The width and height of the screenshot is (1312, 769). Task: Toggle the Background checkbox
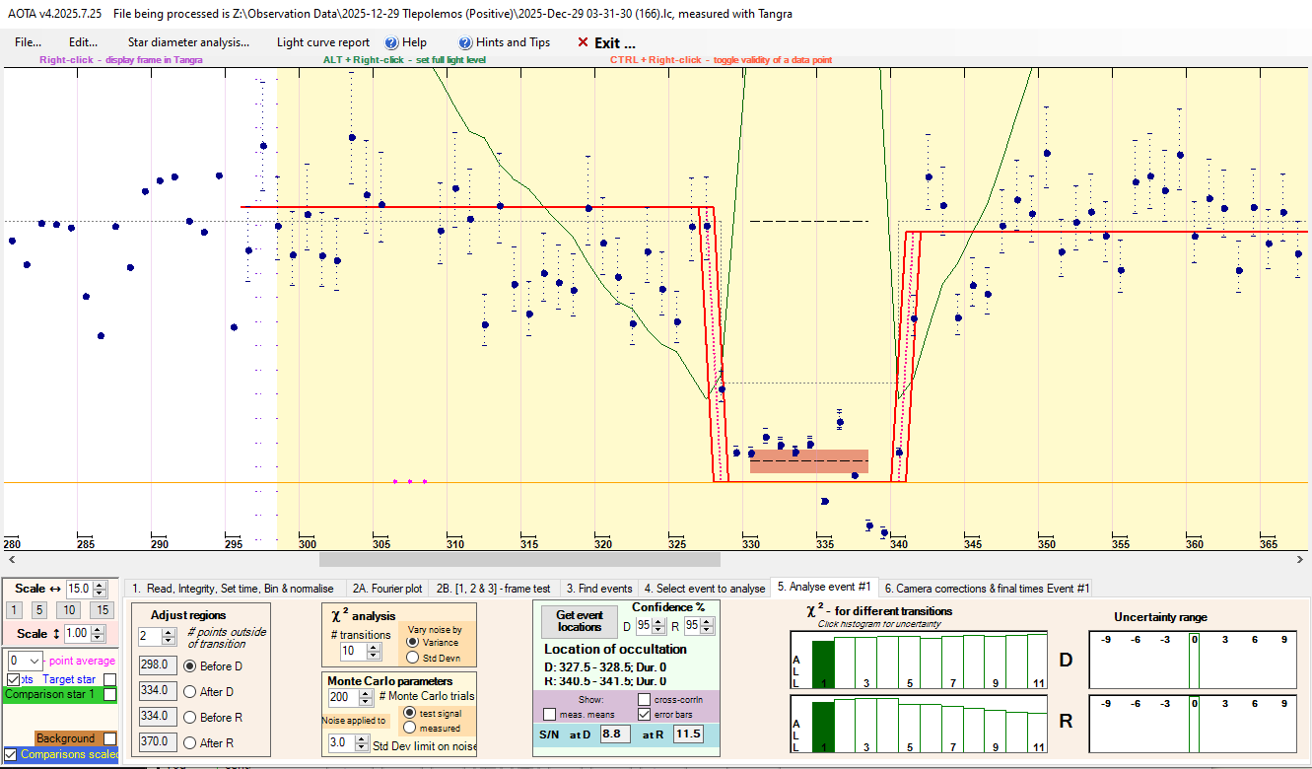[109, 738]
